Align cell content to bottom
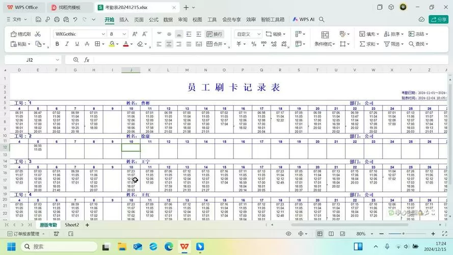 point(179,34)
